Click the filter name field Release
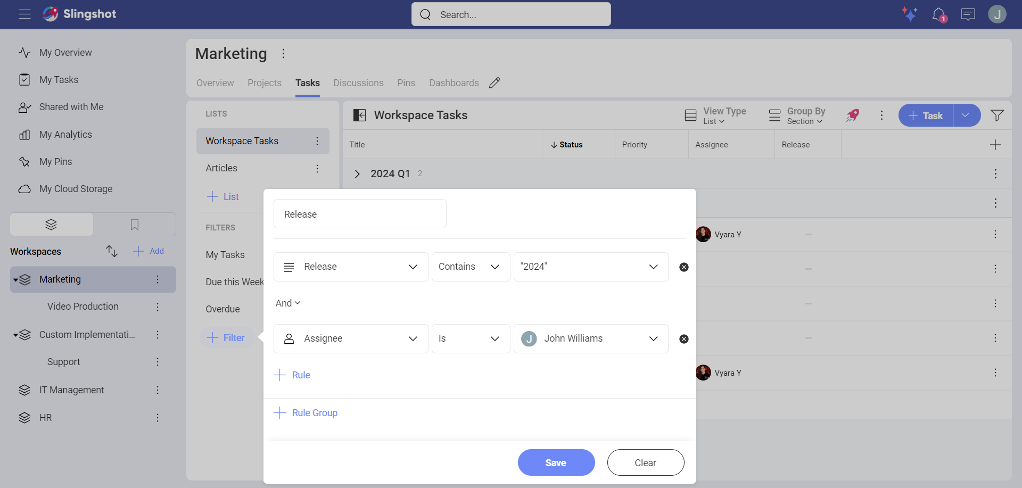Viewport: 1022px width, 488px height. (360, 214)
